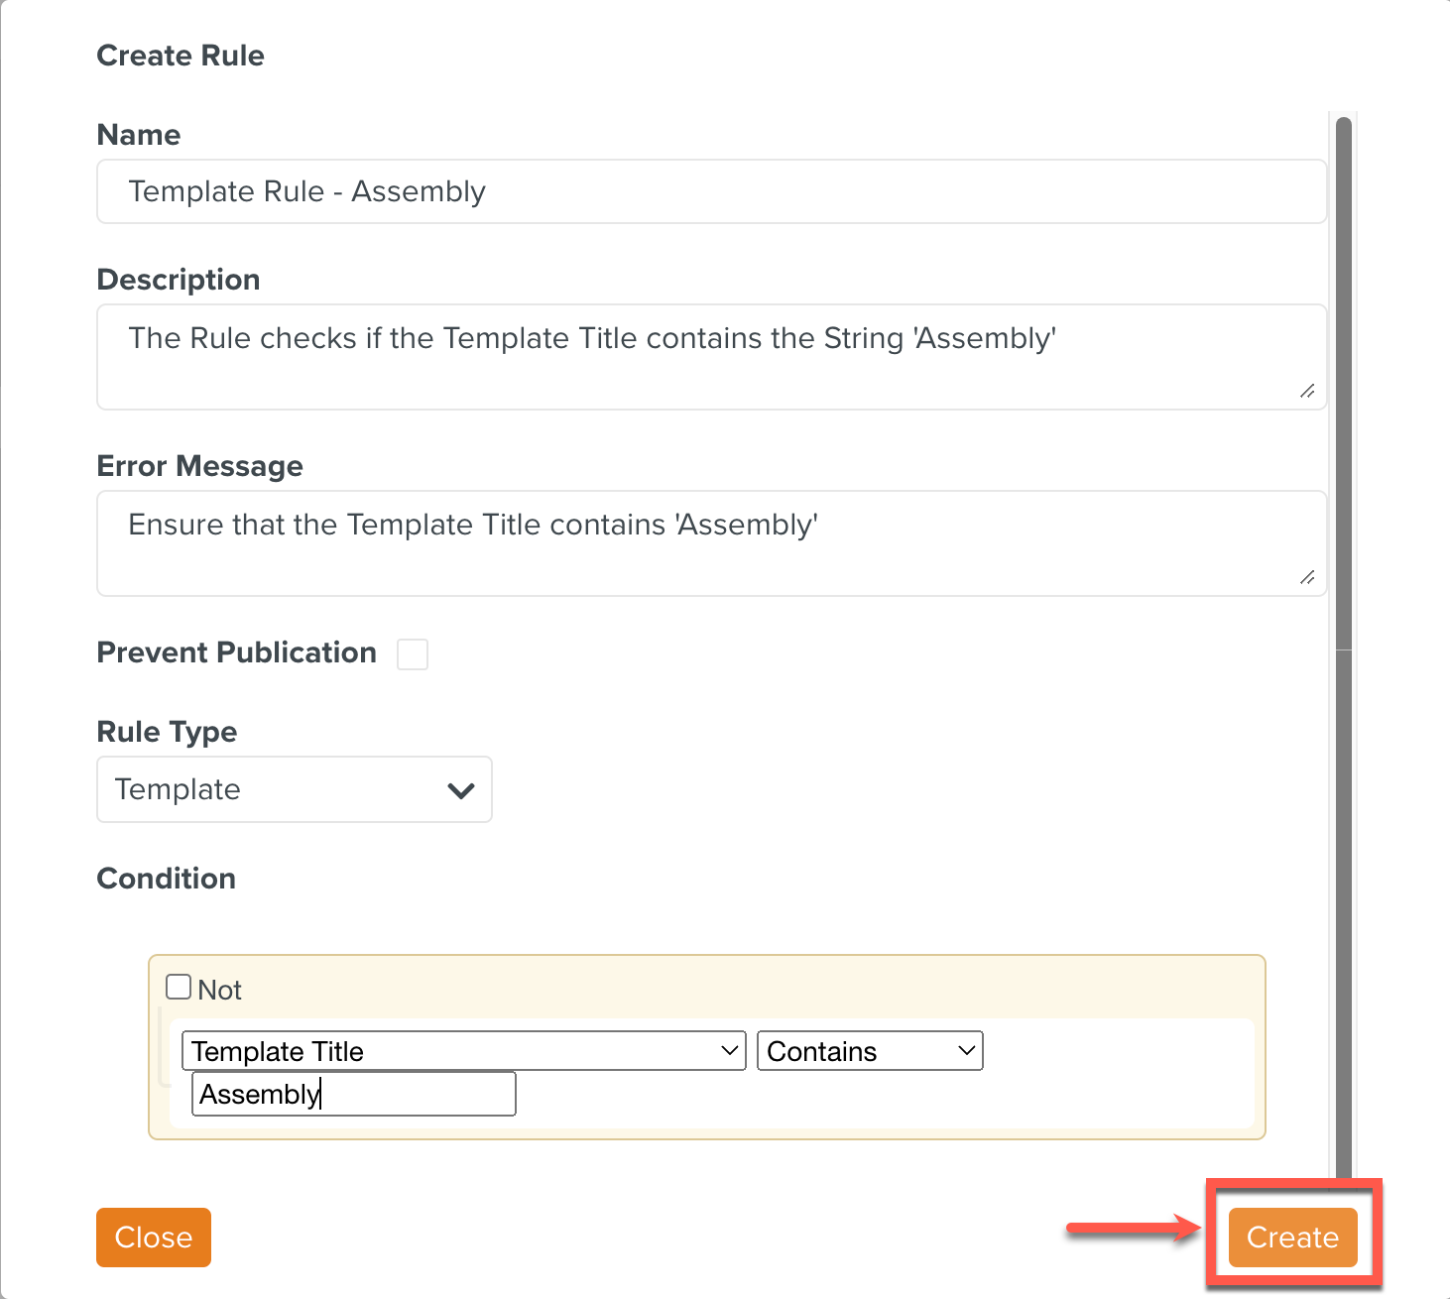Click the 'Condition' section heading
The height and width of the screenshot is (1299, 1450).
click(x=167, y=879)
